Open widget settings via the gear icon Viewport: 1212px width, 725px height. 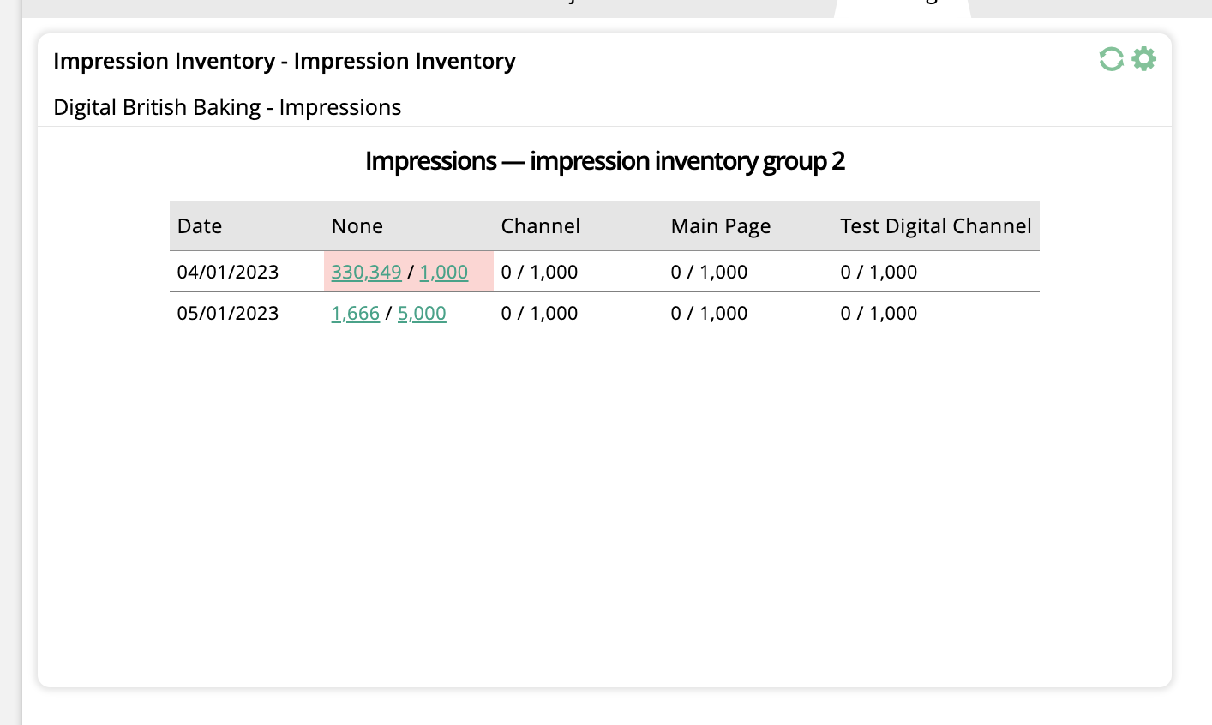pos(1143,59)
